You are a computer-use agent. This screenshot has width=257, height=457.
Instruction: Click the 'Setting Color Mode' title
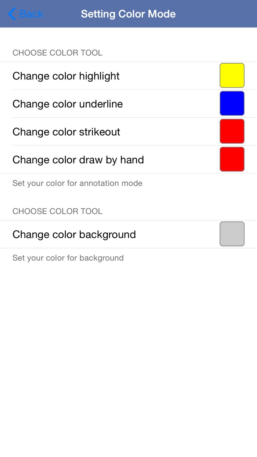click(x=128, y=14)
